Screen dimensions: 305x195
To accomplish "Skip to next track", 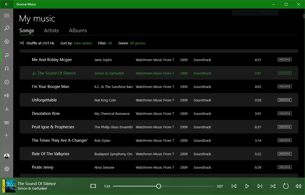I will tap(260, 186).
